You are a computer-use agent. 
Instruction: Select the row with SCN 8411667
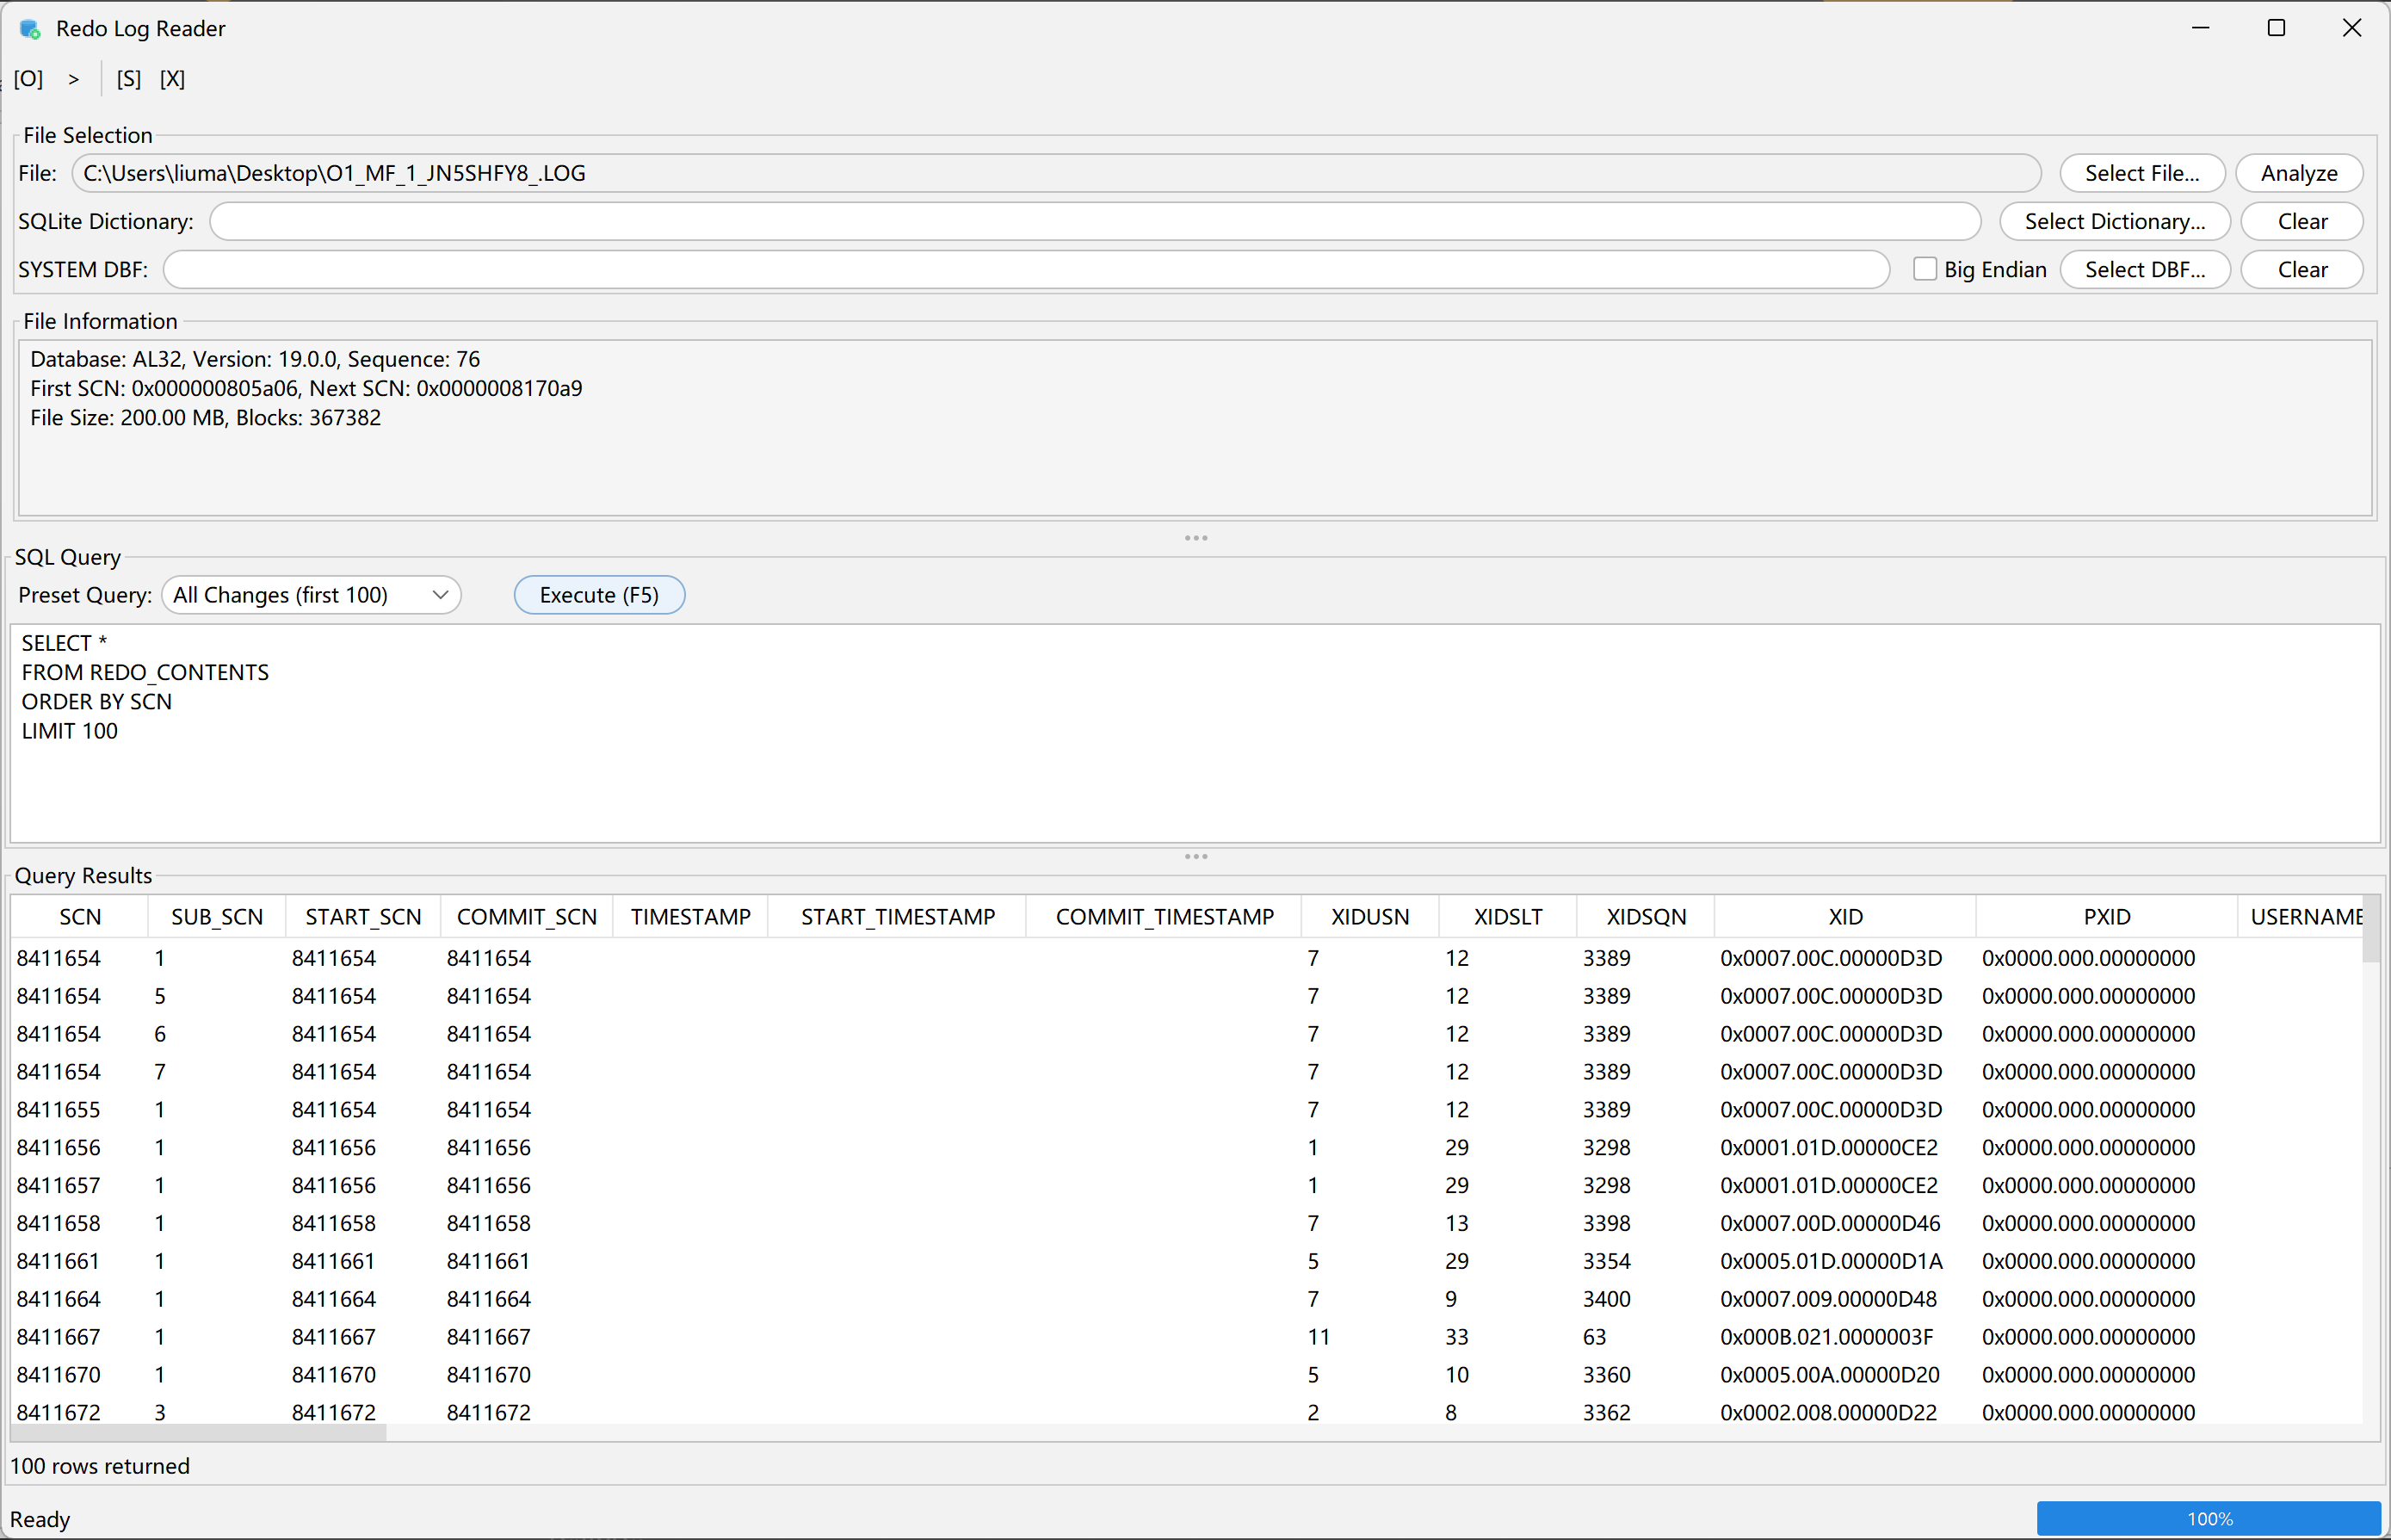pyautogui.click(x=1187, y=1337)
